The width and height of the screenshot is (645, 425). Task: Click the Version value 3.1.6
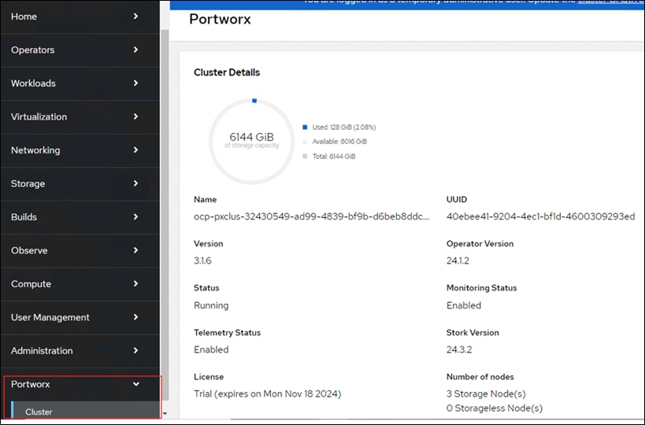pos(202,261)
